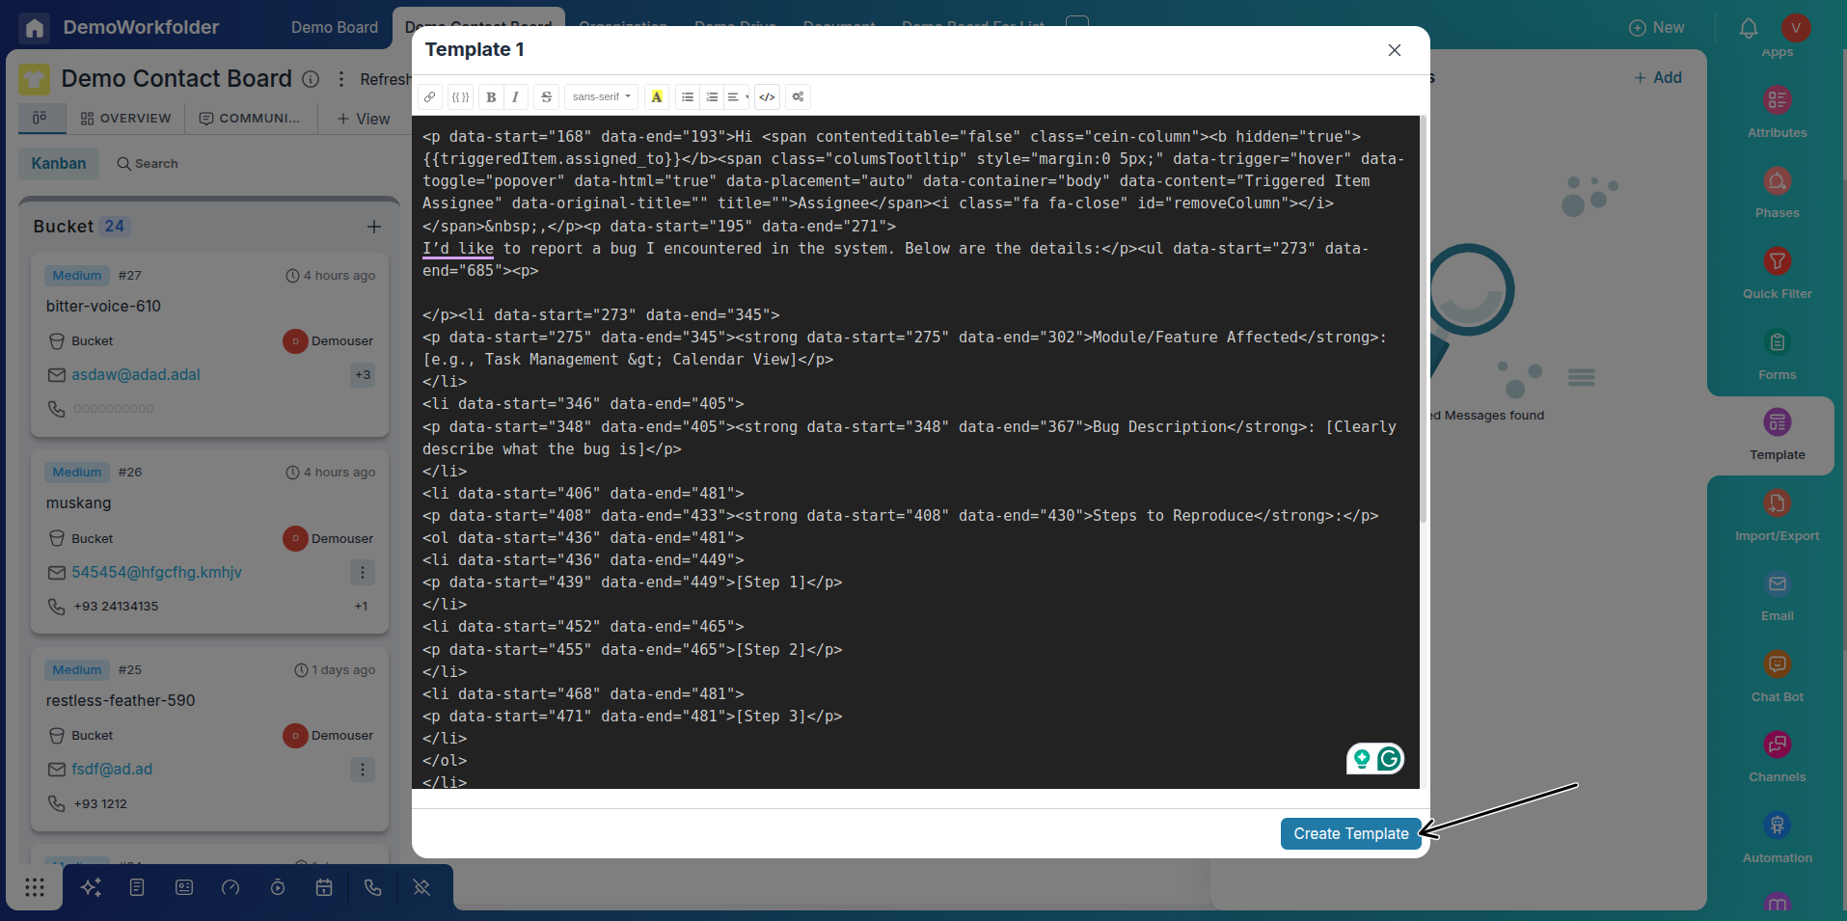Image resolution: width=1847 pixels, height=921 pixels.
Task: Switch to the OVERVIEW tab
Action: (125, 118)
